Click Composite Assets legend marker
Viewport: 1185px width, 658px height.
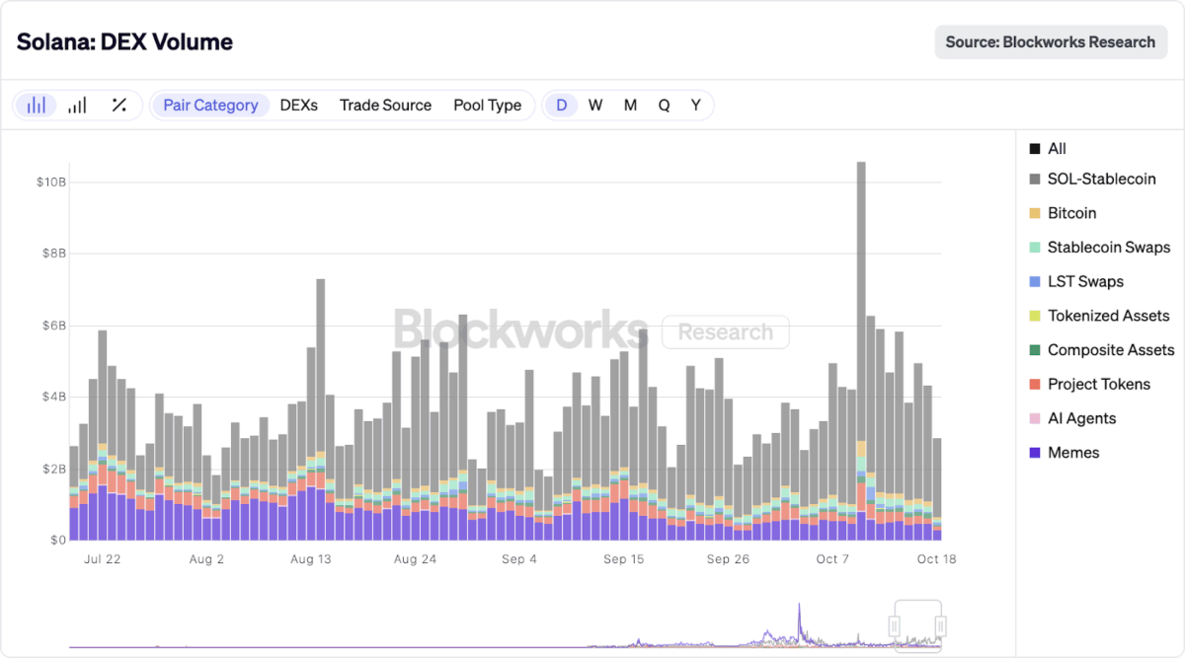pyautogui.click(x=1035, y=350)
